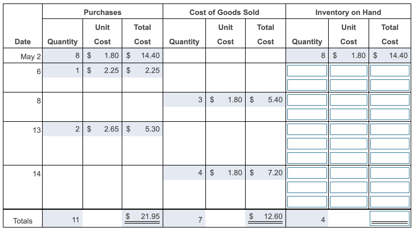Click the Total Cost input beside May 6 Quantity box
This screenshot has height=231, width=417.
click(390, 70)
